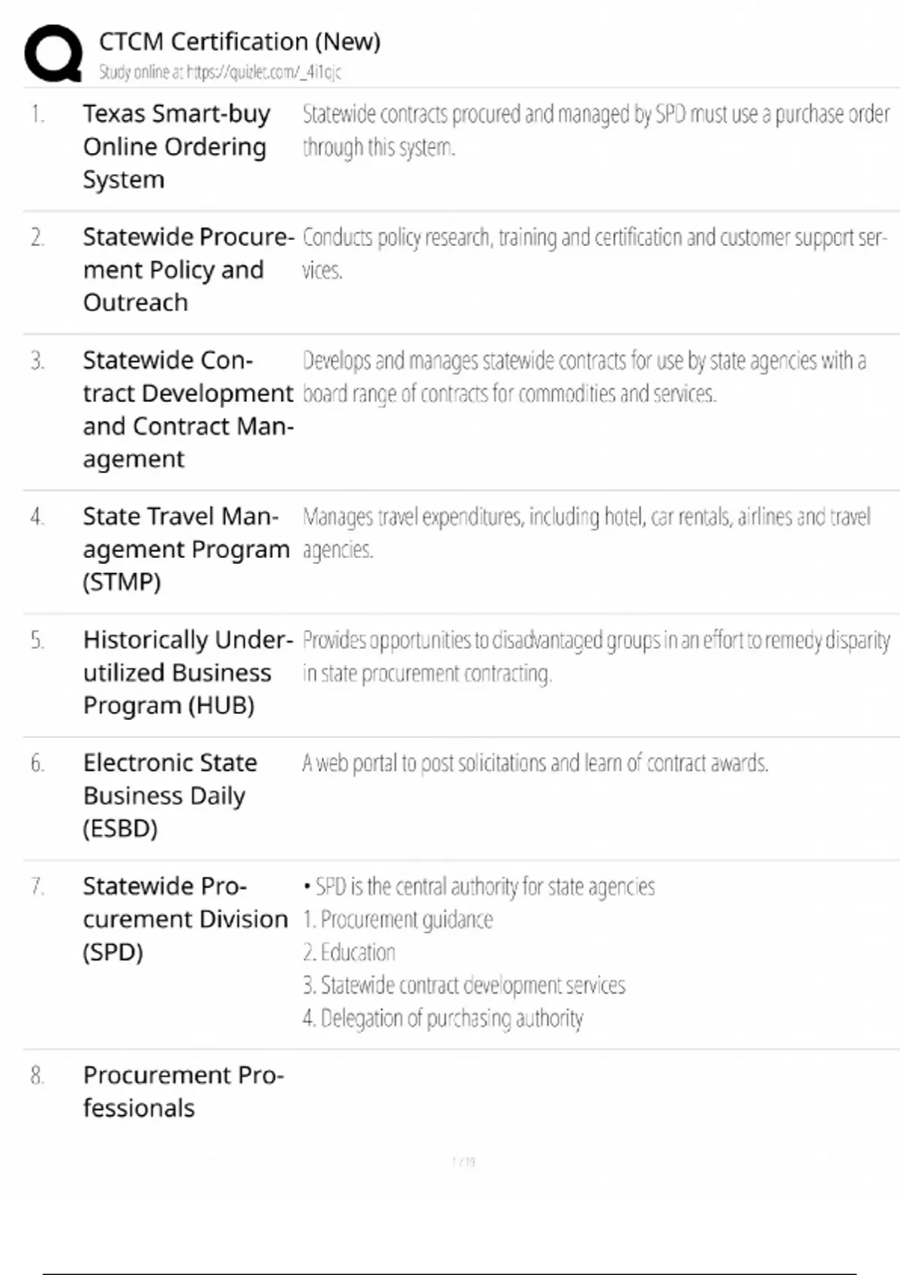Click the definition about policy research and training
The width and height of the screenshot is (900, 1275).
[x=594, y=253]
